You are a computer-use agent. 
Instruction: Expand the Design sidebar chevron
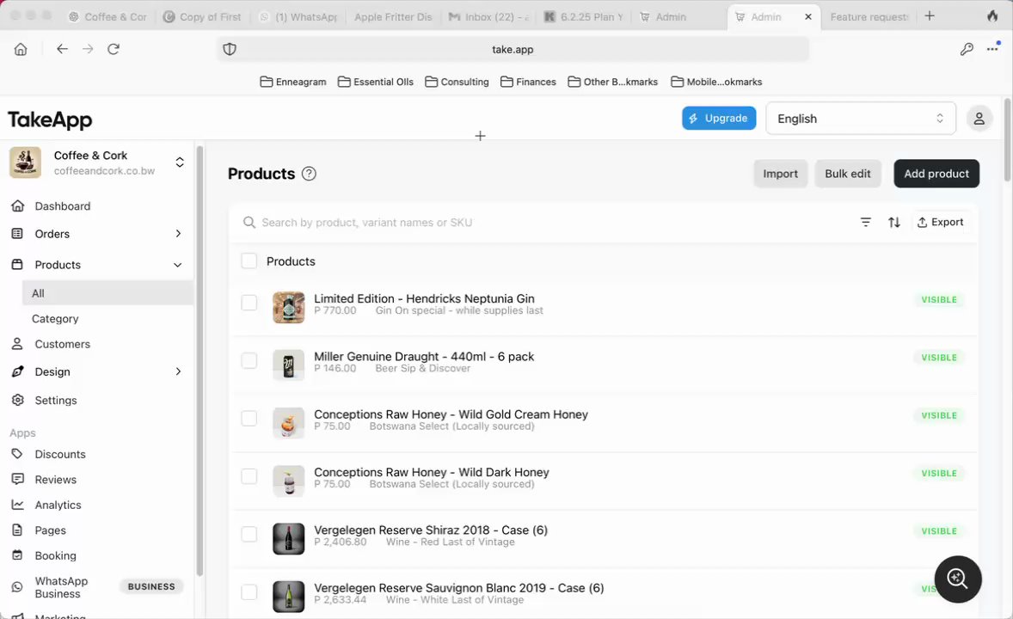tap(178, 371)
